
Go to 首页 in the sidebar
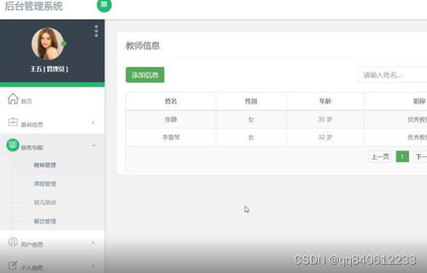[x=26, y=101]
